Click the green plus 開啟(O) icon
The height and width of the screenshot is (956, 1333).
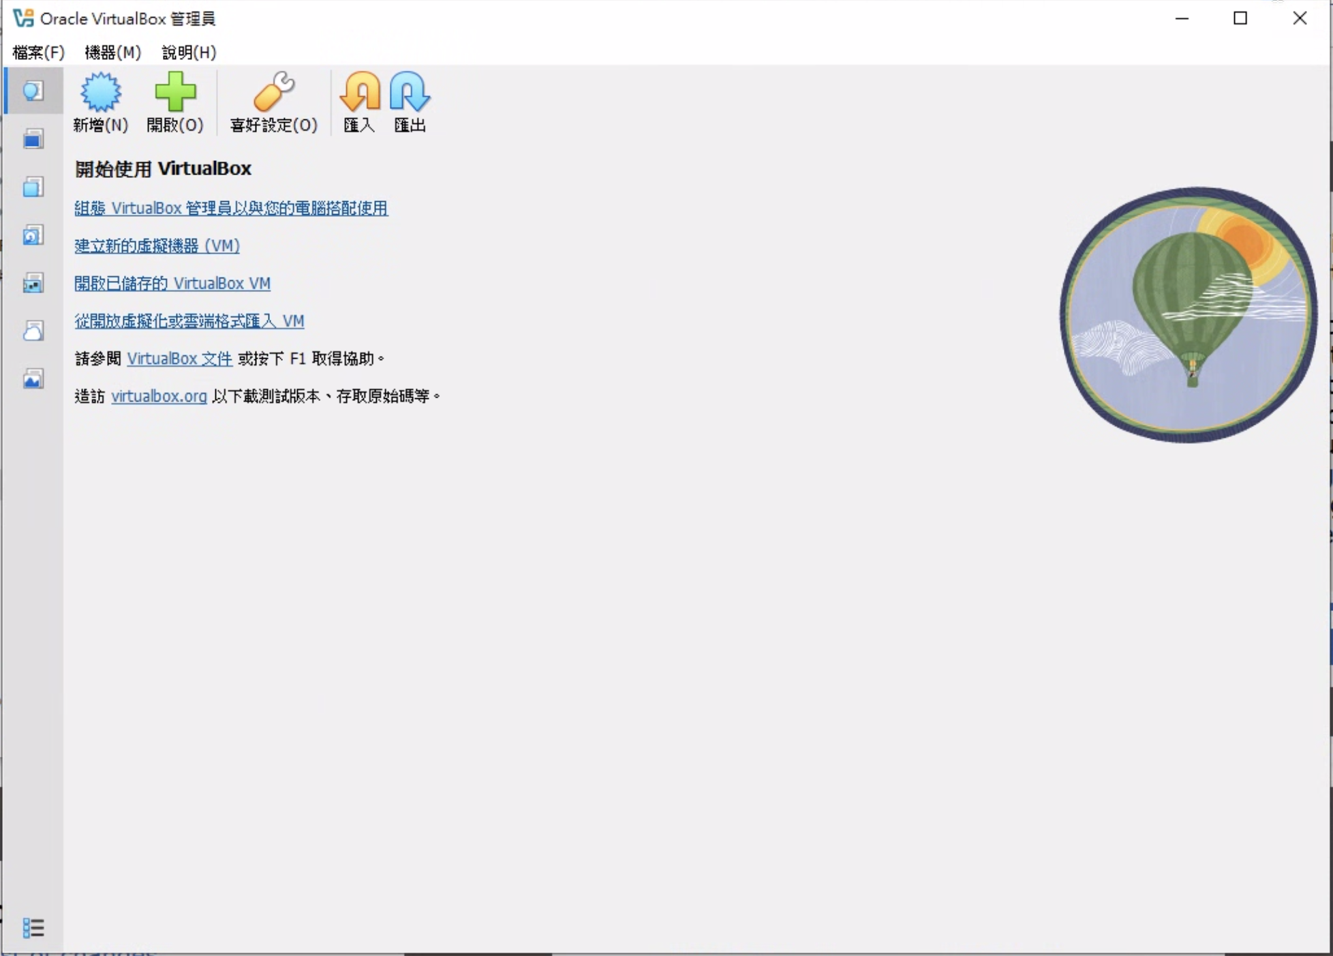pyautogui.click(x=174, y=92)
